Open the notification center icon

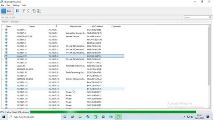pyautogui.click(x=208, y=117)
